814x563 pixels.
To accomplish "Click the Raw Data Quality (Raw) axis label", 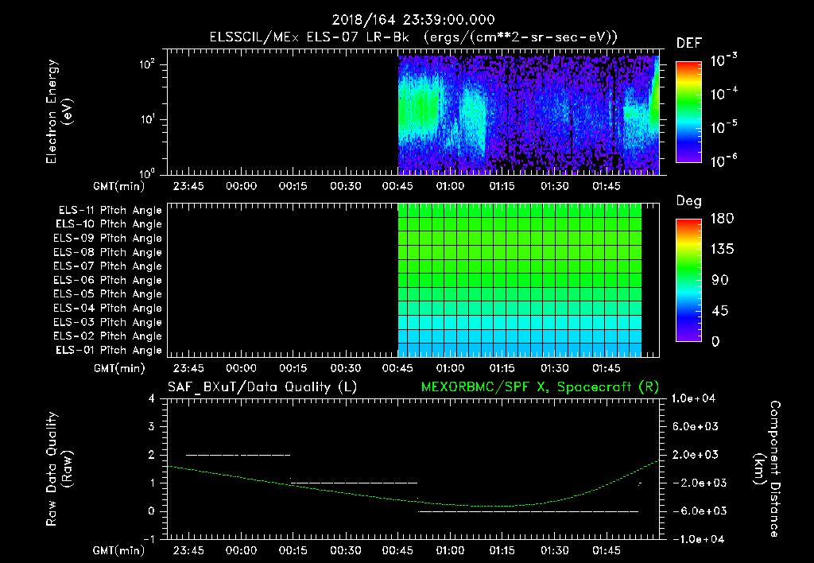I will pyautogui.click(x=59, y=469).
